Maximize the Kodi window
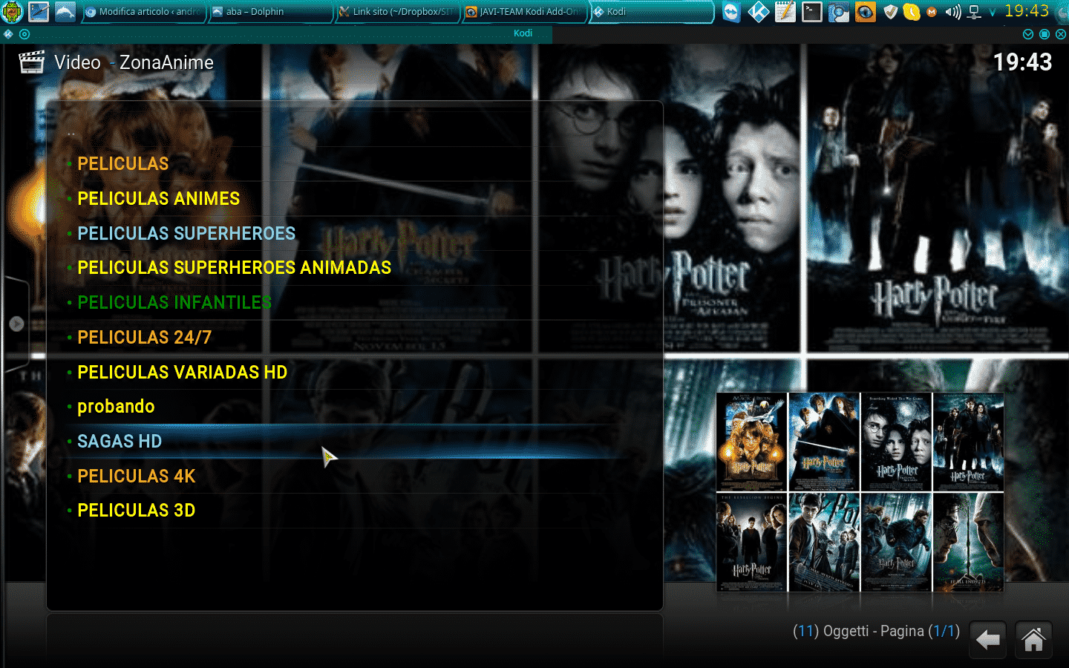The height and width of the screenshot is (668, 1069). tap(1045, 34)
